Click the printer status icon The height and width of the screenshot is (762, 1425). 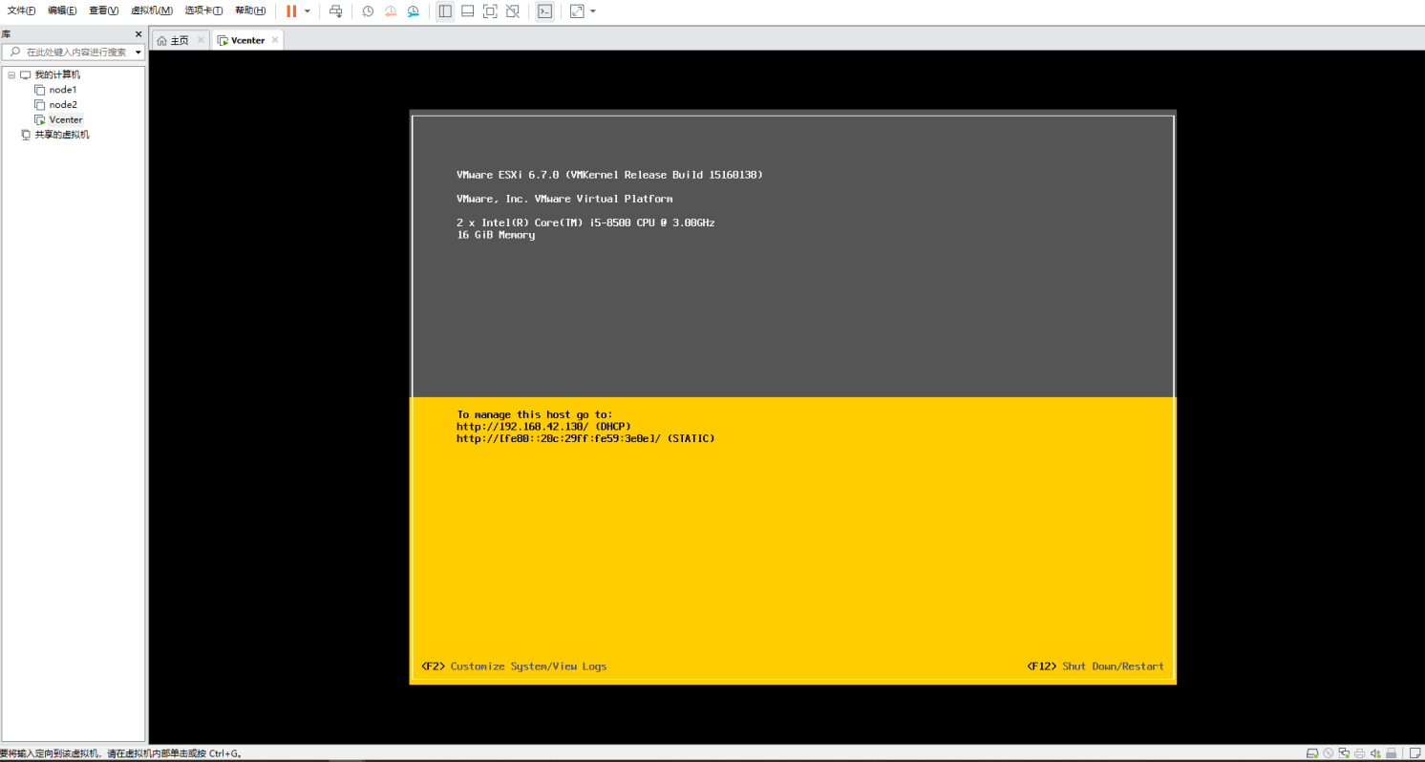tap(1359, 752)
